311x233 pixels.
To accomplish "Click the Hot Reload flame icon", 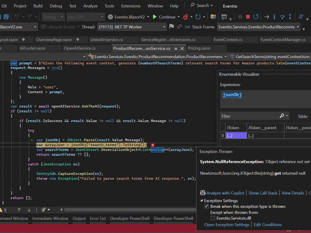I will [x=186, y=17].
